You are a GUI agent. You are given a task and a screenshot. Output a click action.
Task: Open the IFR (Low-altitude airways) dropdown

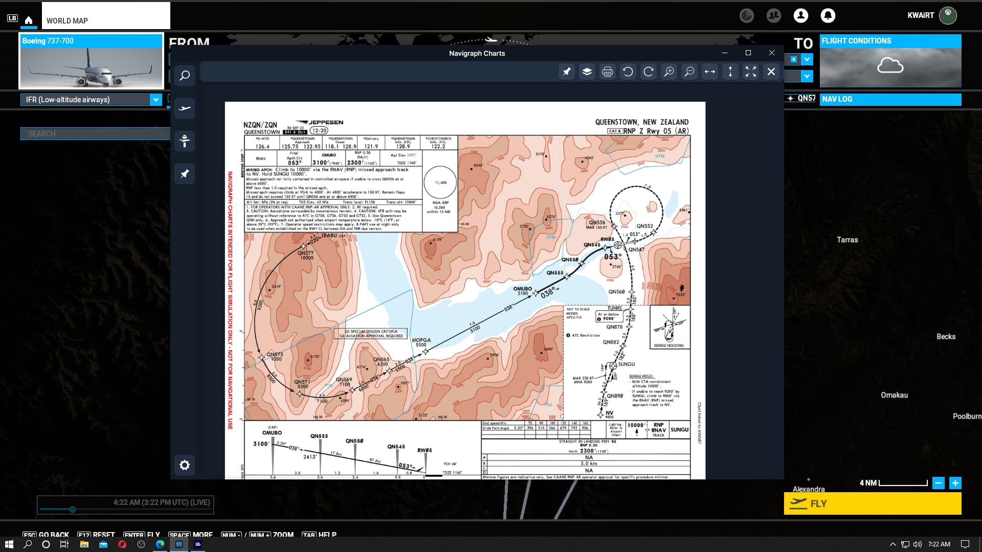pyautogui.click(x=91, y=100)
